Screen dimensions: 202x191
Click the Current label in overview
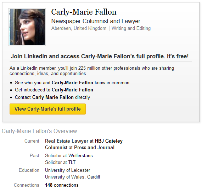pyautogui.click(x=32, y=141)
